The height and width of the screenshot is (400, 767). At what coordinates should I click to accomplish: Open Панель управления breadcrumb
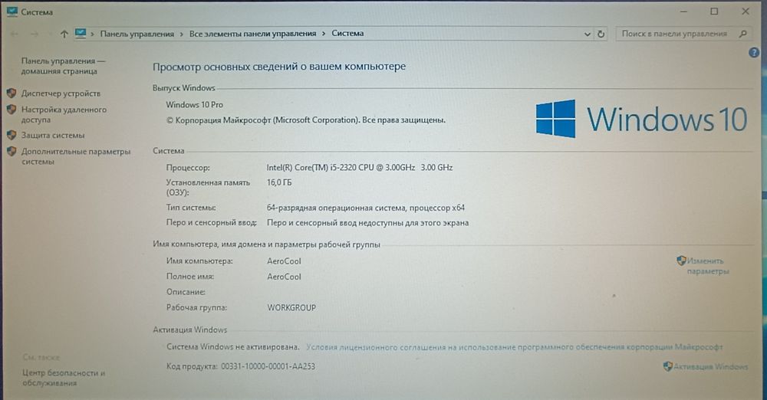pos(137,34)
